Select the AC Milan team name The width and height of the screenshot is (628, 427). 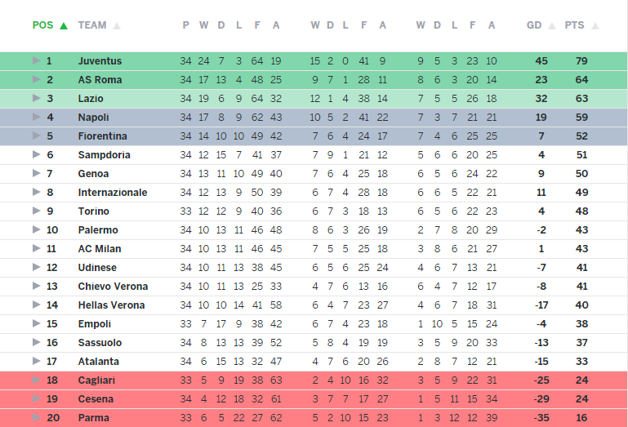[x=100, y=249]
